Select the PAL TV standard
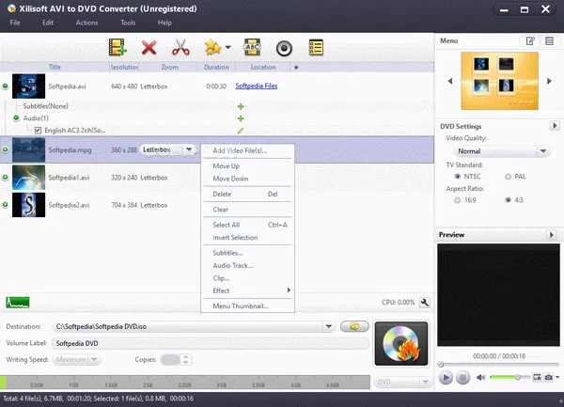564x407 pixels. pyautogui.click(x=509, y=176)
